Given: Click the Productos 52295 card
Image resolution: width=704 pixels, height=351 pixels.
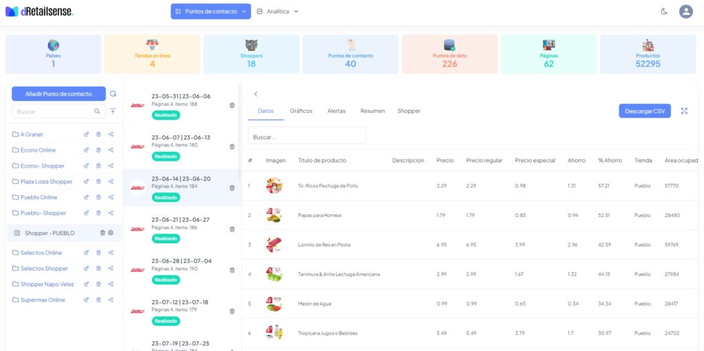Looking at the screenshot, I should click(648, 54).
